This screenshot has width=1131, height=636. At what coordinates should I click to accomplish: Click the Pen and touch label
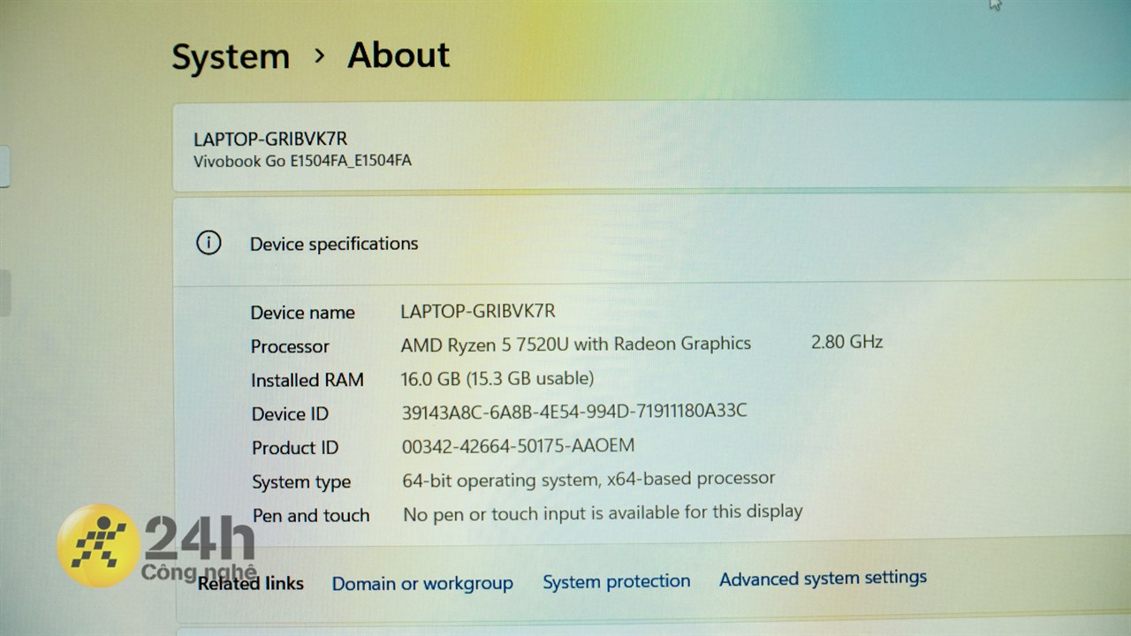click(x=311, y=516)
